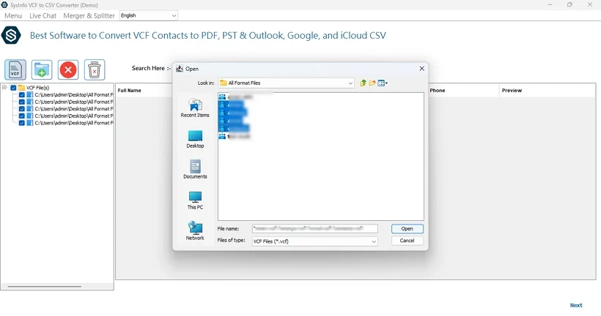Uncheck the third file path under VCF File(s)
This screenshot has height=316, width=601.
[x=21, y=109]
